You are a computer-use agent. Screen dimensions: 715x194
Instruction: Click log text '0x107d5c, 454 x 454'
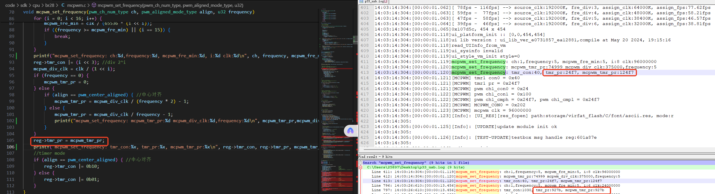(479, 29)
